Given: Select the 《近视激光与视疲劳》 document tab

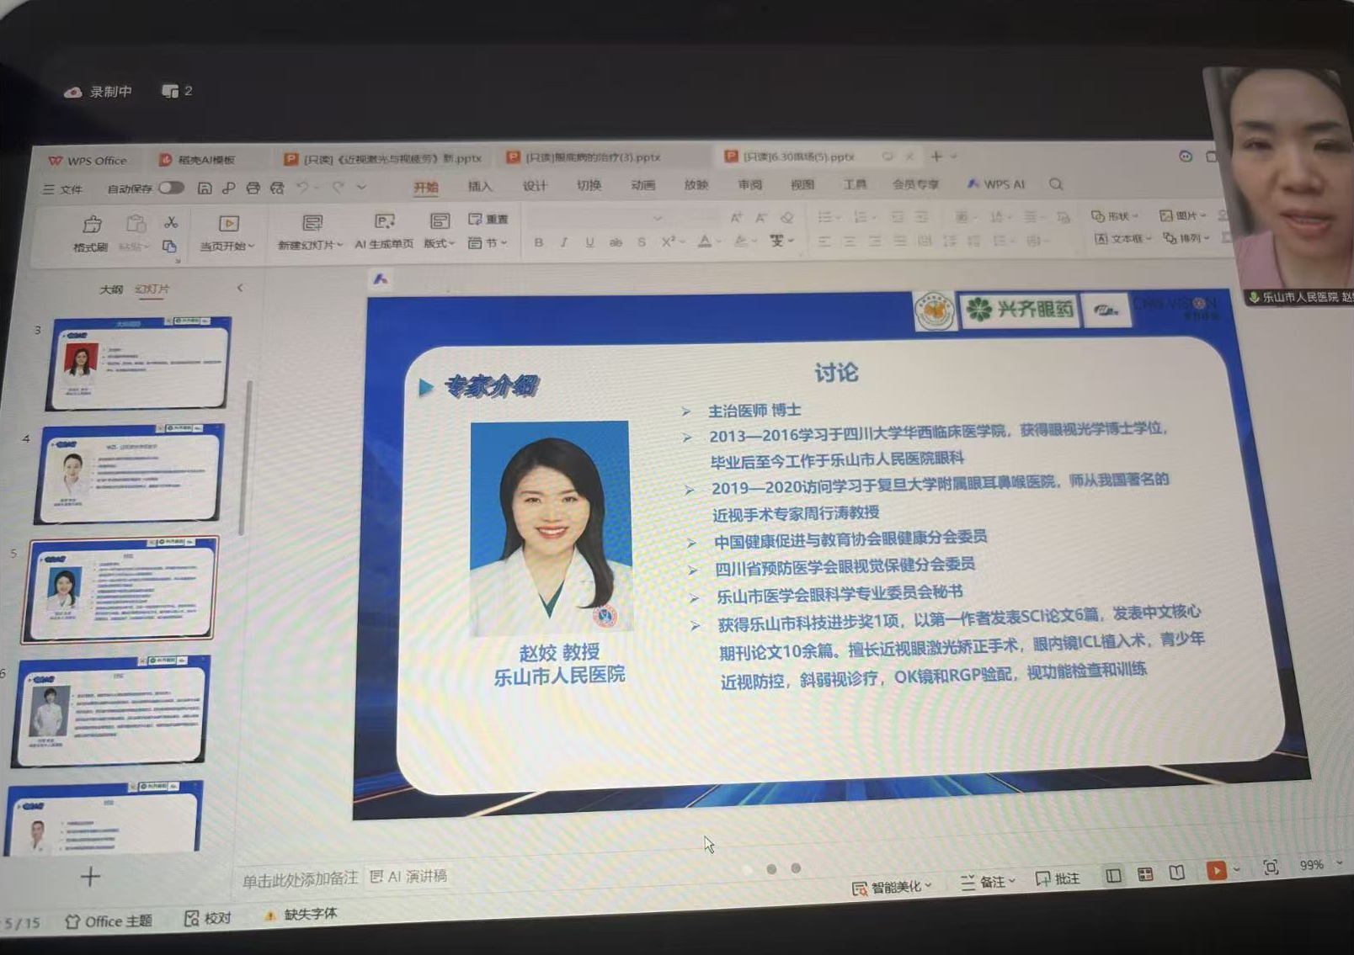Looking at the screenshot, I should click(x=384, y=158).
